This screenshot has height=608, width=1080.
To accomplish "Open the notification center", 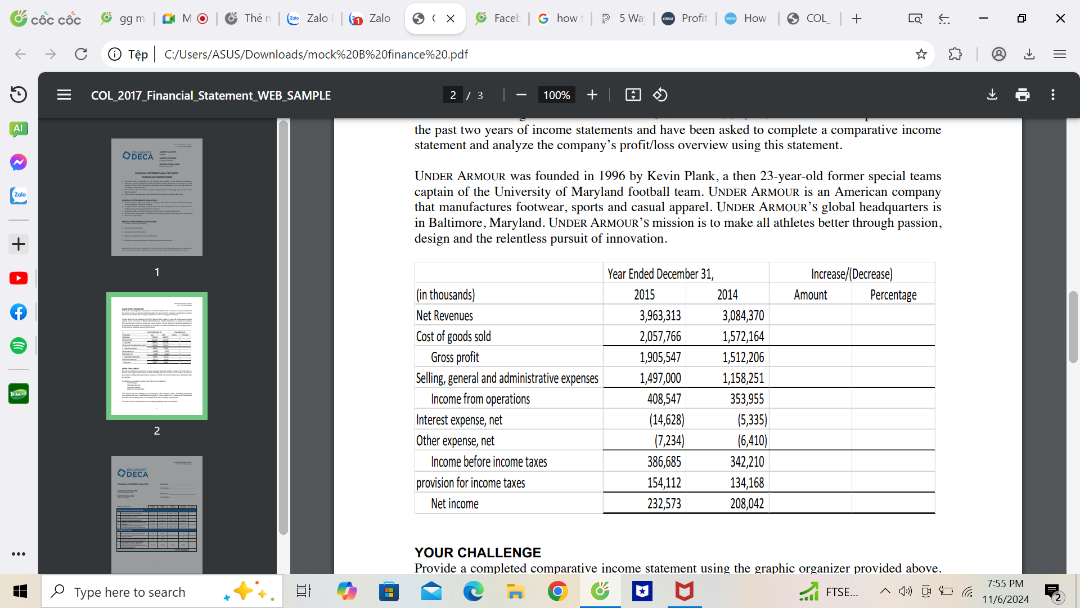I will [x=1052, y=592].
